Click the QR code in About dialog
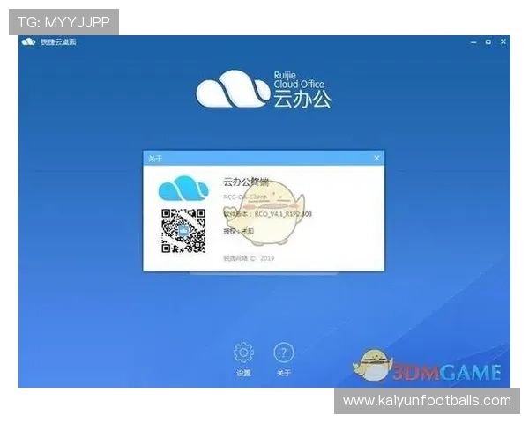 [x=183, y=233]
